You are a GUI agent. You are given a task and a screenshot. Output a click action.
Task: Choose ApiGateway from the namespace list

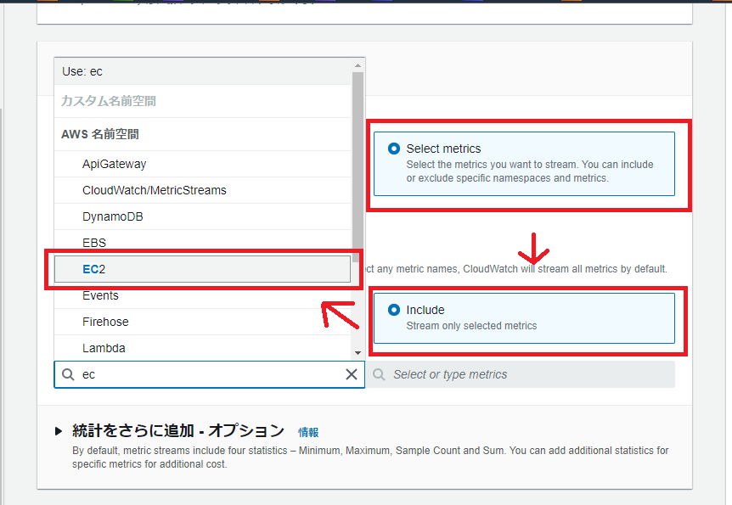[x=203, y=164]
